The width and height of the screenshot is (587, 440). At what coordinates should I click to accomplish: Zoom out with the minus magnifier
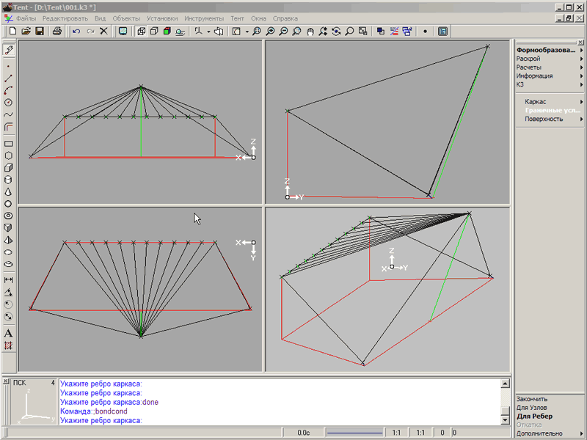283,32
